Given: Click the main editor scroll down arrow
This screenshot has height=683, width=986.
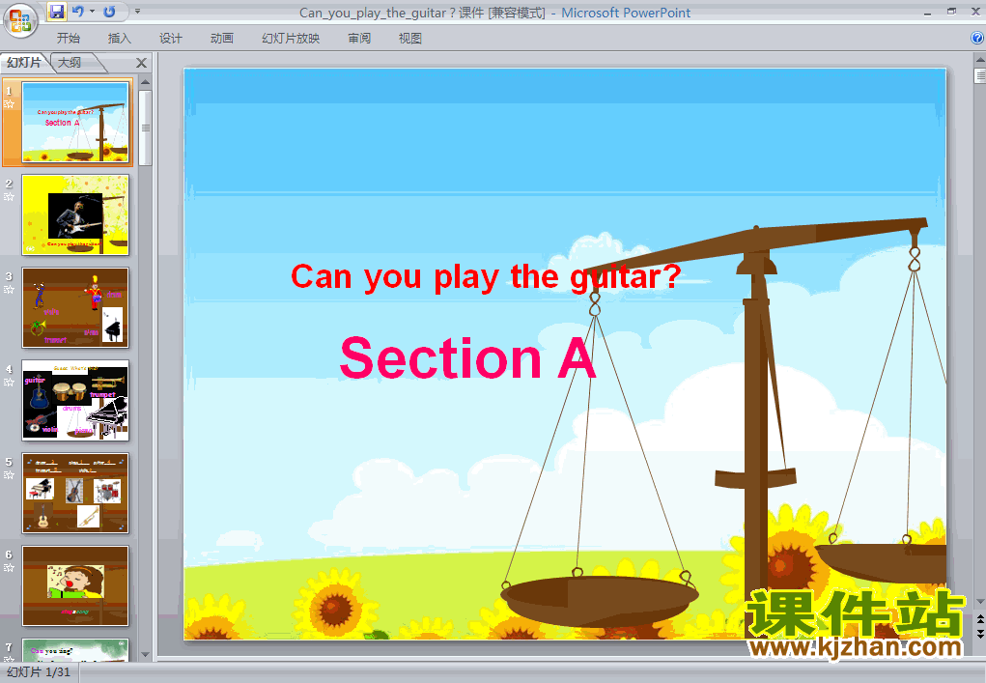Looking at the screenshot, I should 979,602.
